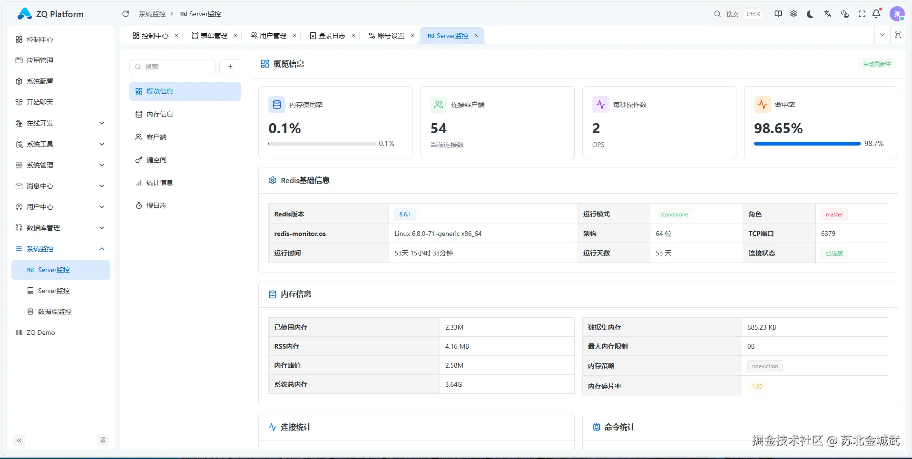
Task: Open the tab list dropdown chevron
Action: coord(883,35)
